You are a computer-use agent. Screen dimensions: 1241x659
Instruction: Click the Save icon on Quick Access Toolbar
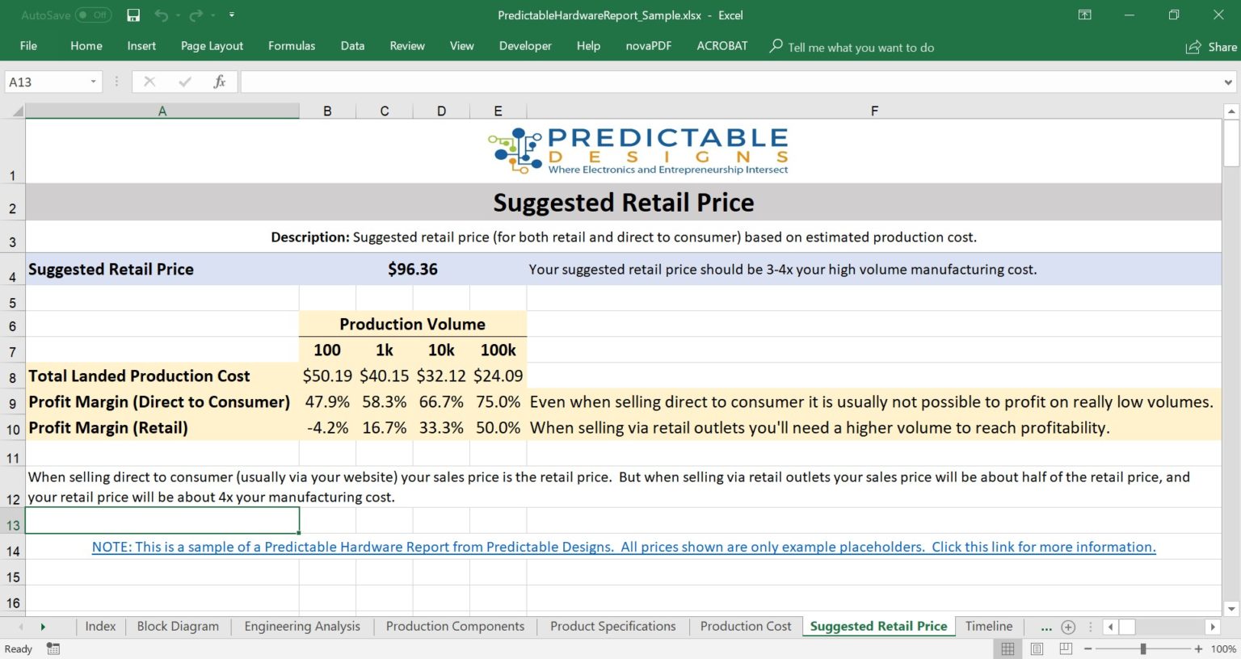pos(133,15)
